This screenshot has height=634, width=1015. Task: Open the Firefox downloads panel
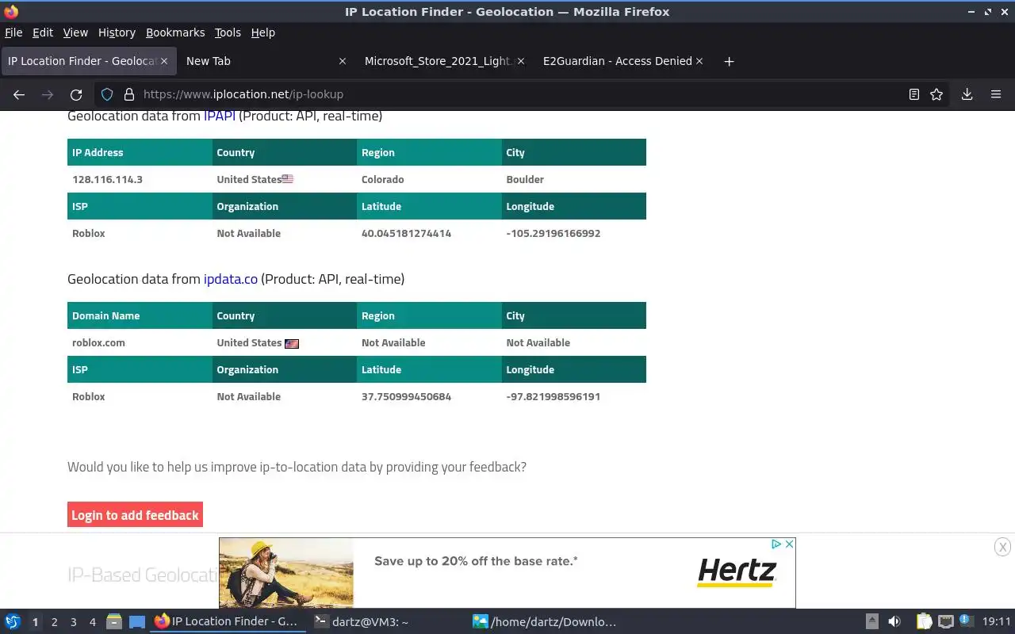click(967, 94)
